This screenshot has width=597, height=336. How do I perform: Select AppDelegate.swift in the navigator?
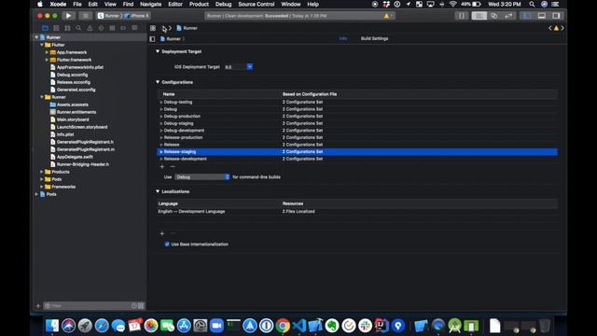(x=75, y=157)
